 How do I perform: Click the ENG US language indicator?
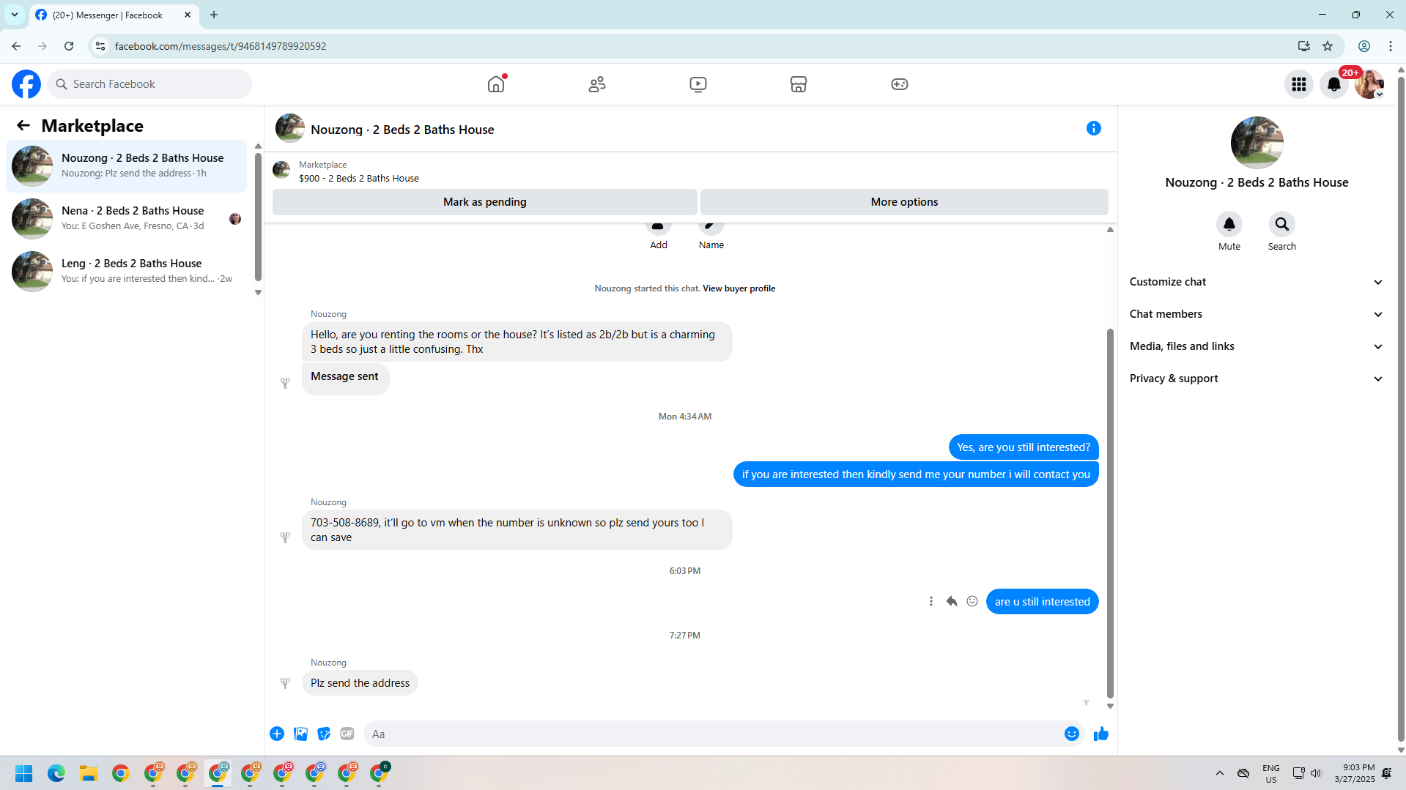pyautogui.click(x=1271, y=773)
